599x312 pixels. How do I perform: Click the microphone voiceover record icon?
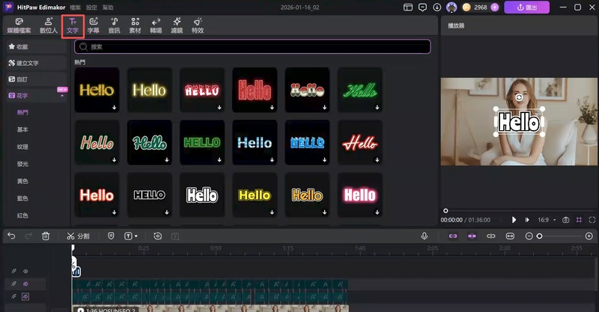424,236
